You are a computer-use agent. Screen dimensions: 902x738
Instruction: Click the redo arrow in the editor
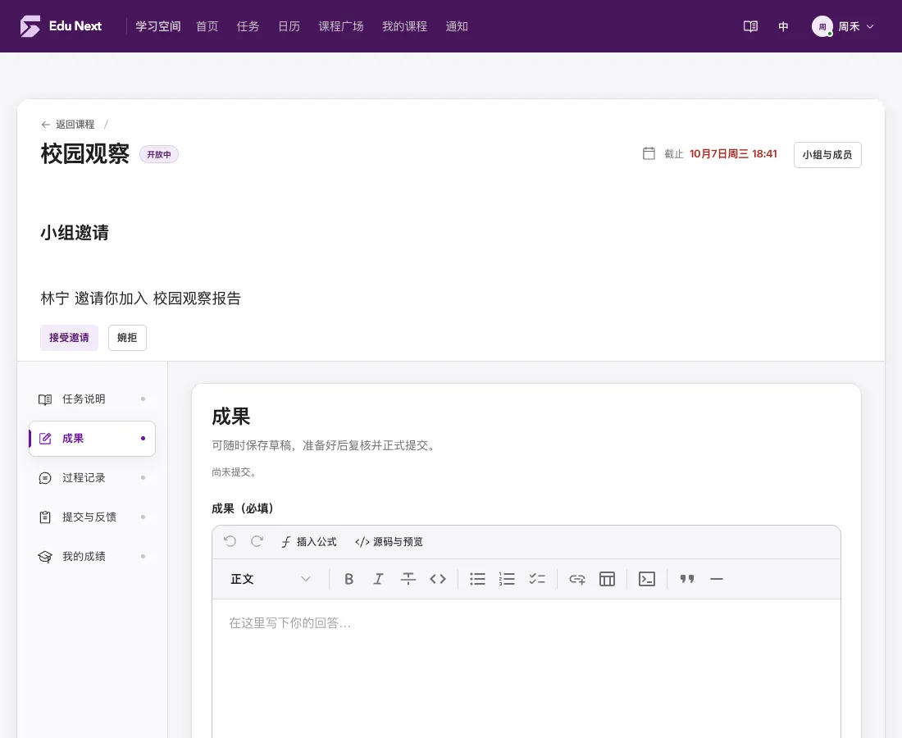click(x=257, y=541)
